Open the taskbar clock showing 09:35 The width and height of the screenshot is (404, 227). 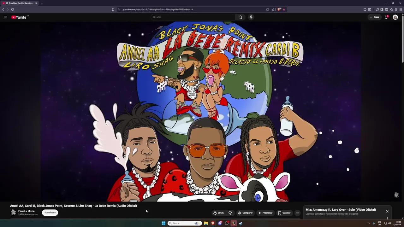pos(397,223)
